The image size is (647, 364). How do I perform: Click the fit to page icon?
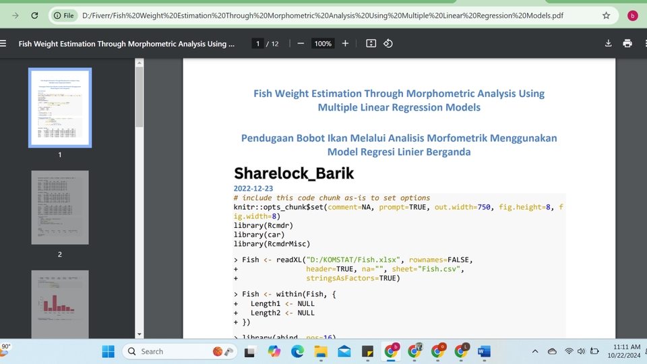tap(371, 43)
